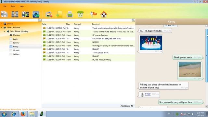Click the tree panel search input field
Screen dimensions: 208x117
tap(19, 20)
